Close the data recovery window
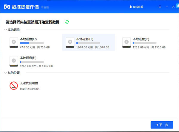The height and width of the screenshot is (132, 179). point(173,7)
